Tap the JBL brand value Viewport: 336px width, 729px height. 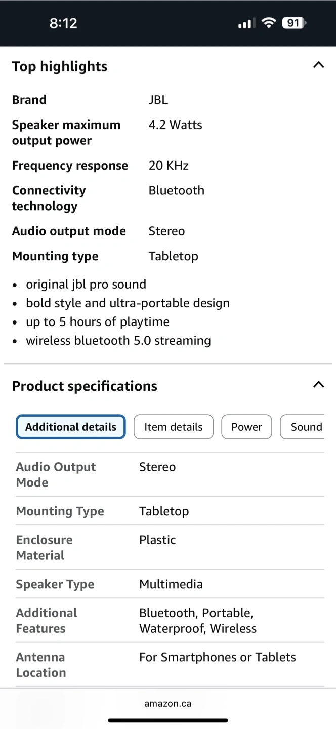coord(158,100)
